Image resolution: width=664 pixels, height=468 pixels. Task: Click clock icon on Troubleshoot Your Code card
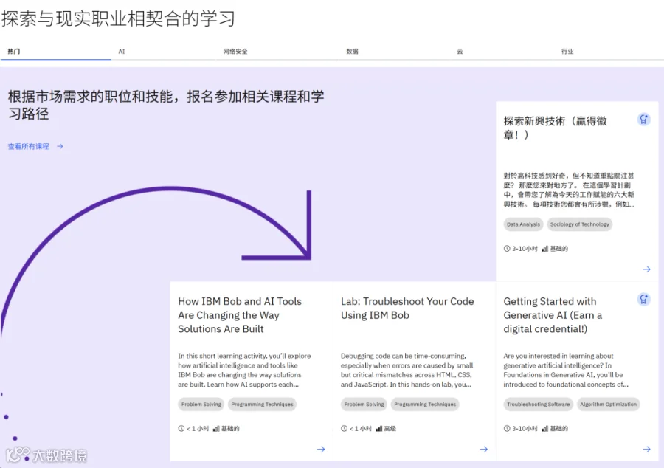tap(344, 429)
